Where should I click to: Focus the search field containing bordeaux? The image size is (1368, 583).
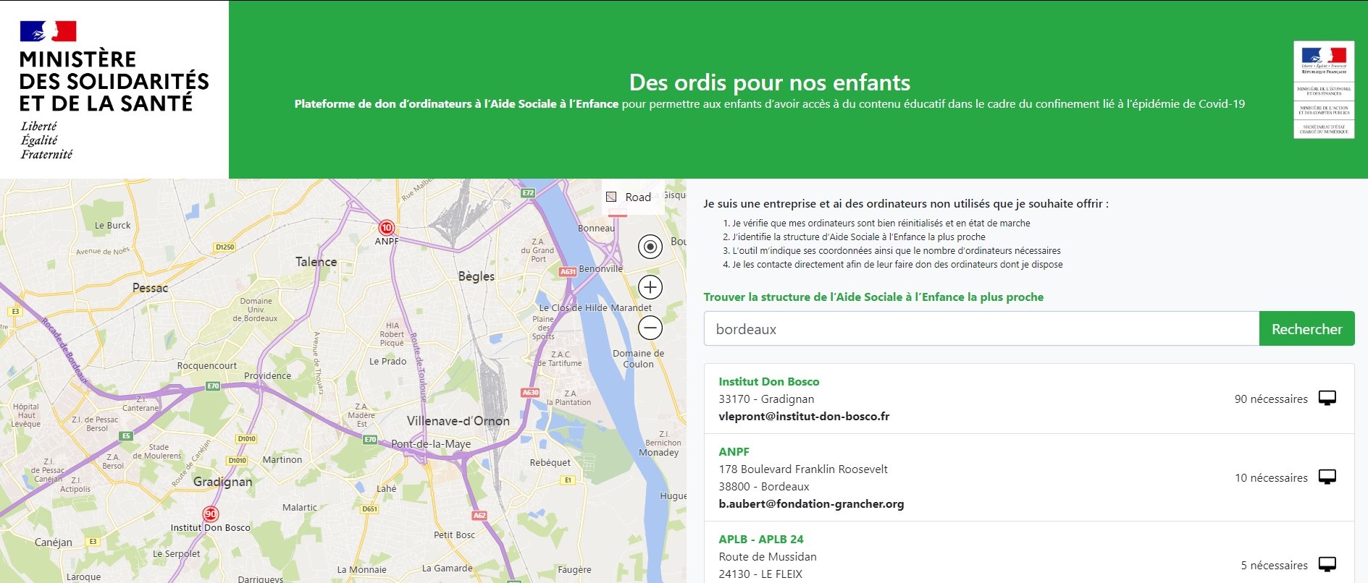(981, 328)
